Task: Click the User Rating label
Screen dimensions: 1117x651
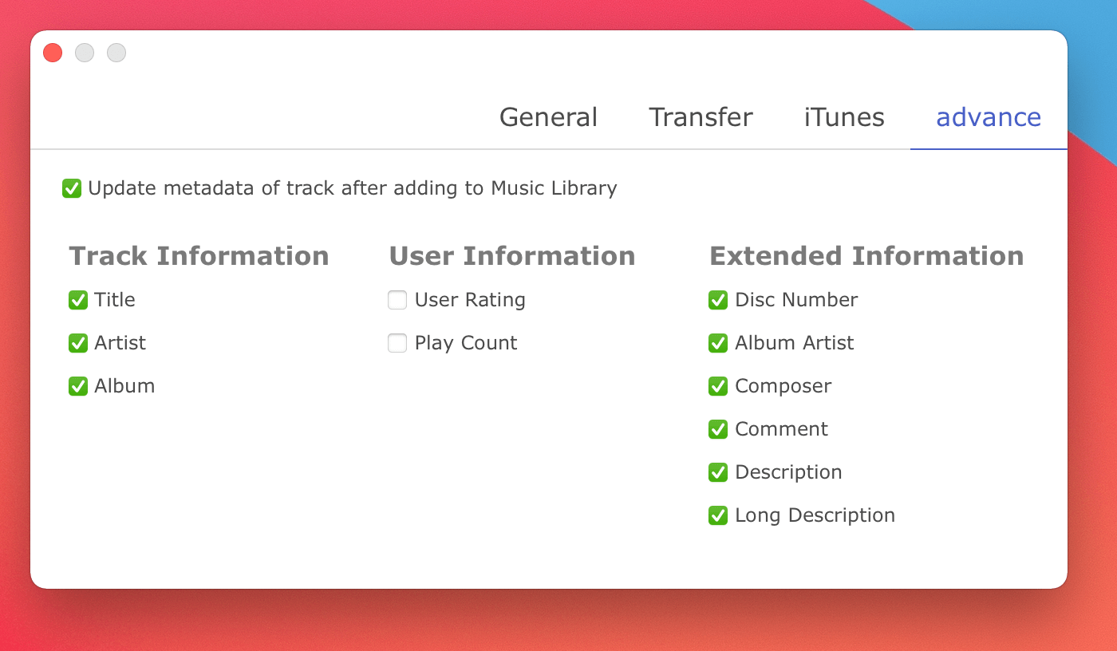Action: tap(470, 300)
